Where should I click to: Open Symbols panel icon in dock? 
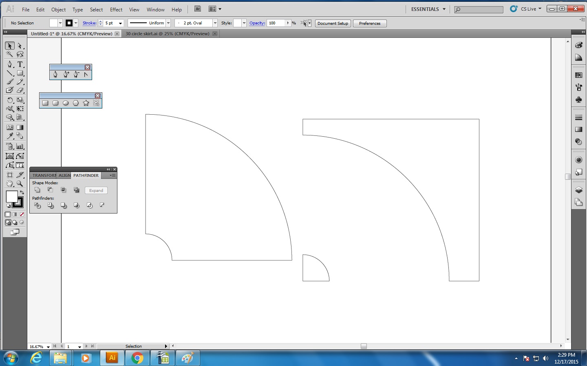pos(578,100)
